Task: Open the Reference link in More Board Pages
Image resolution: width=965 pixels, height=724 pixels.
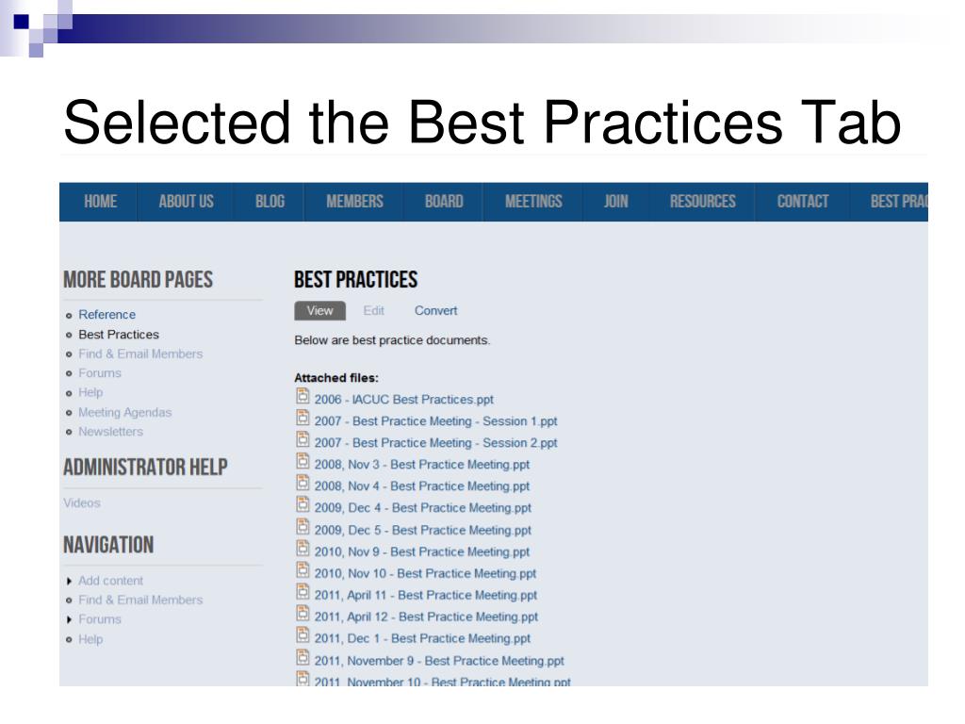Action: click(x=107, y=315)
